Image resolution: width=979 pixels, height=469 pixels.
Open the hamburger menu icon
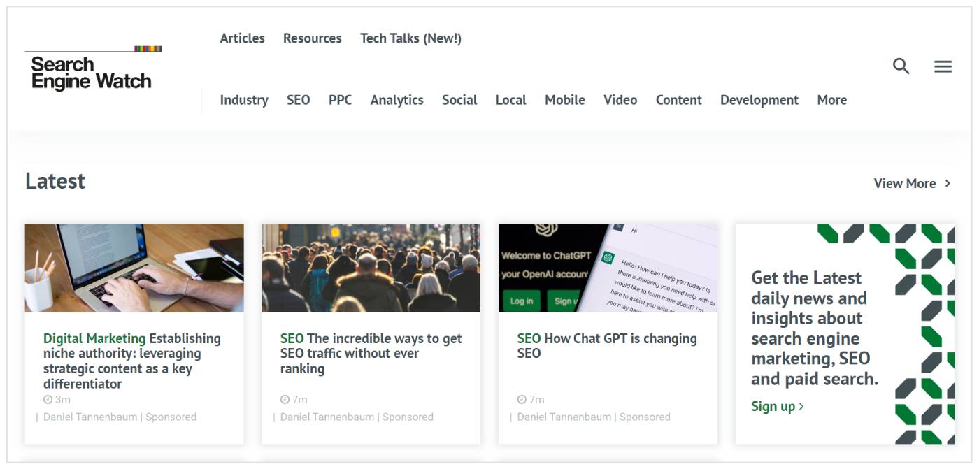tap(943, 66)
